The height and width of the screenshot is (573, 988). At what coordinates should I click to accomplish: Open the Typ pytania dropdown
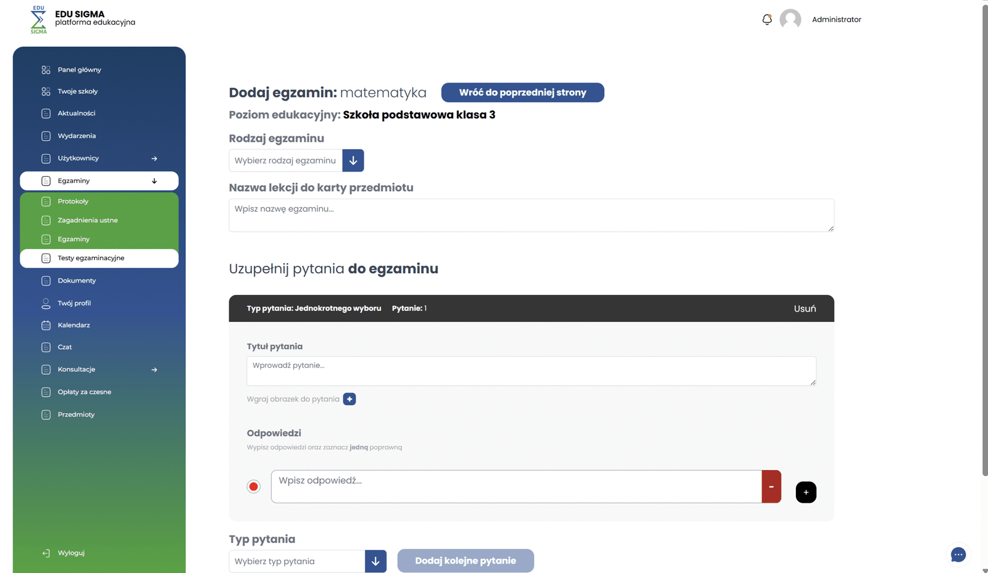point(375,561)
